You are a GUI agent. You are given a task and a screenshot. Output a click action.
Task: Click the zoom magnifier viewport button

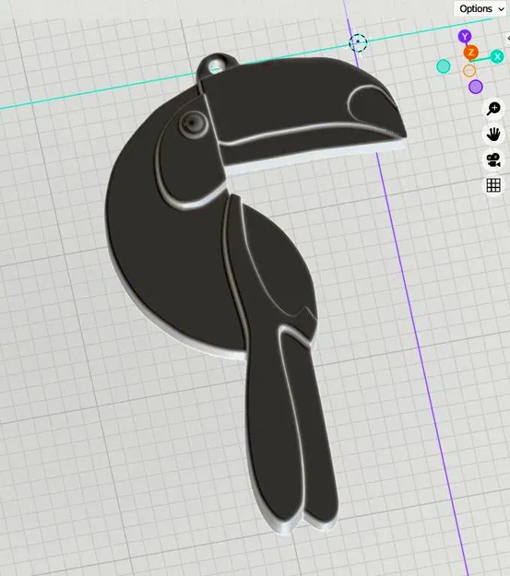tap(493, 109)
